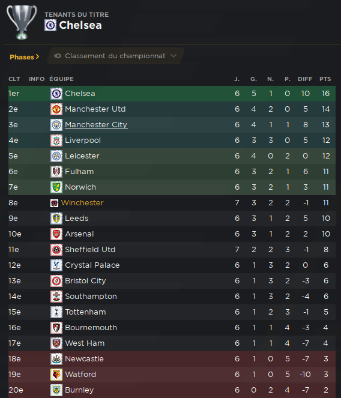Select the Leeds row in table

(172, 219)
